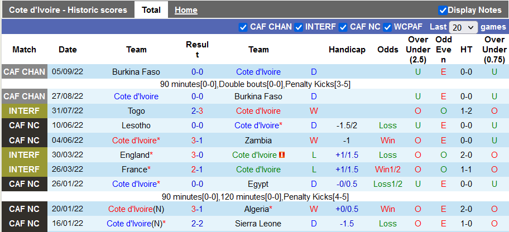Viewport: 509px width, 232px height.
Task: Click the Algeria team name
Action: [257, 209]
